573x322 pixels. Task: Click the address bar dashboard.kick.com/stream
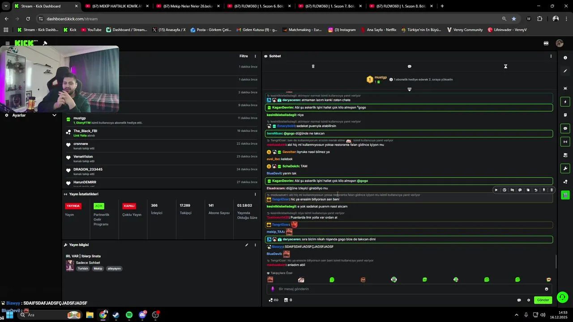[x=72, y=19]
